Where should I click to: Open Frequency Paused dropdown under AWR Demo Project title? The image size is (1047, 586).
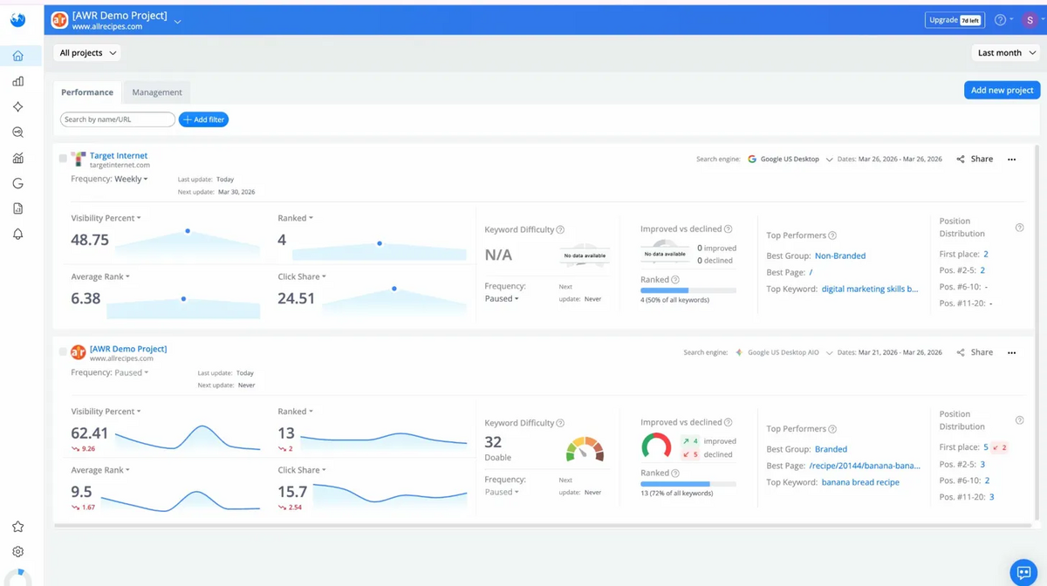pos(131,372)
